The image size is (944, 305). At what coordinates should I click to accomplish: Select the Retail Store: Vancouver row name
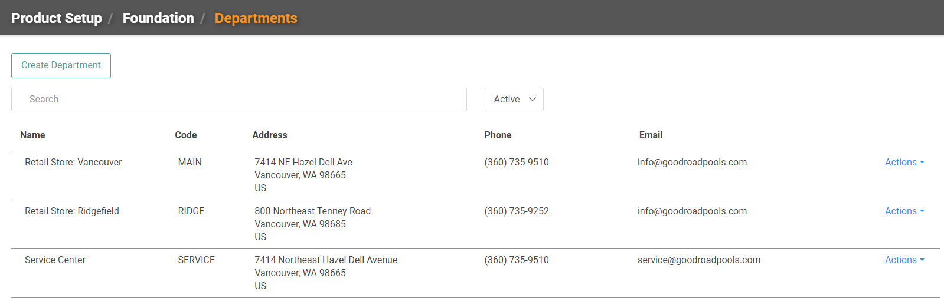(73, 163)
